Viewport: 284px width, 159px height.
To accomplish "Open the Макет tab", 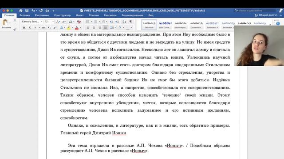I will coord(80,15).
